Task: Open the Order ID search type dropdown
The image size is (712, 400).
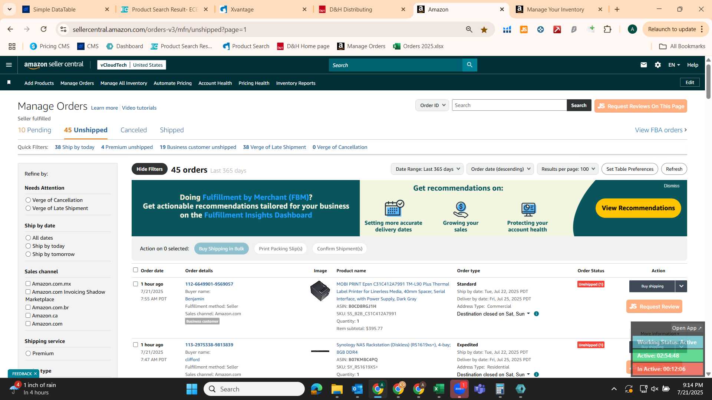Action: coord(432,105)
